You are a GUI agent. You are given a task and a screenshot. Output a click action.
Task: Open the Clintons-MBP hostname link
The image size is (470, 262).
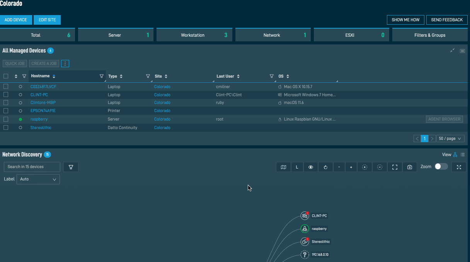click(x=43, y=103)
